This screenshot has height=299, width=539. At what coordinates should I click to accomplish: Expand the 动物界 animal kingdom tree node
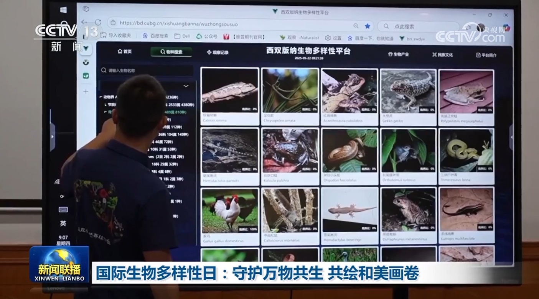coord(101,97)
